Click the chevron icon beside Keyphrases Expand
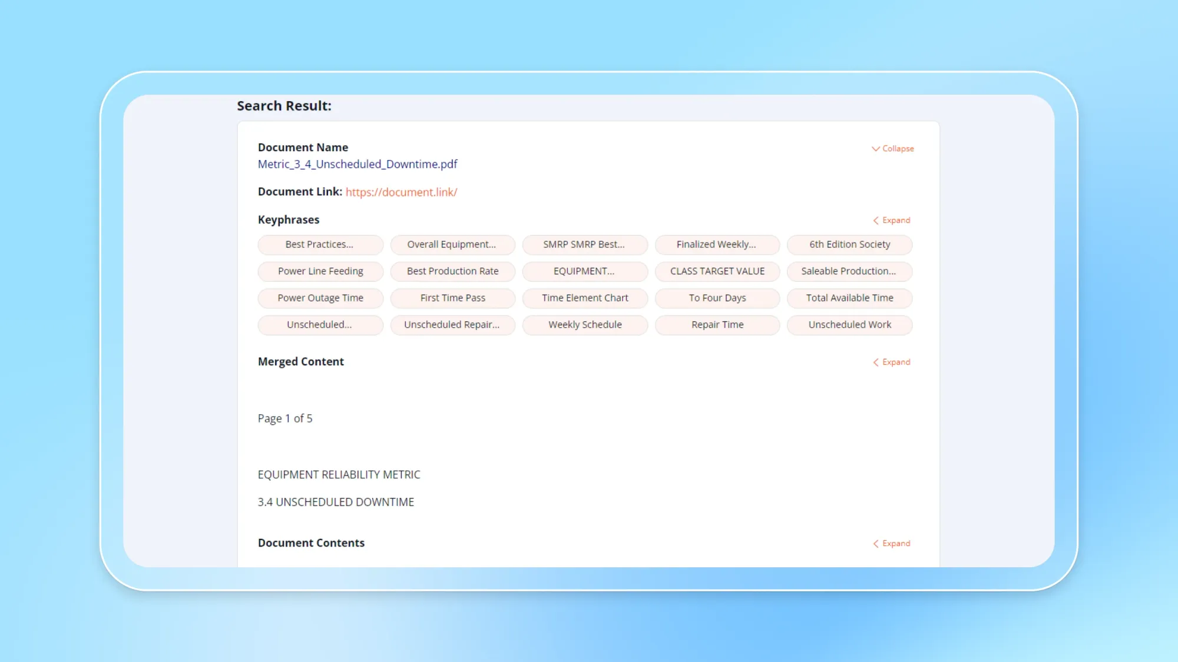 (x=876, y=220)
